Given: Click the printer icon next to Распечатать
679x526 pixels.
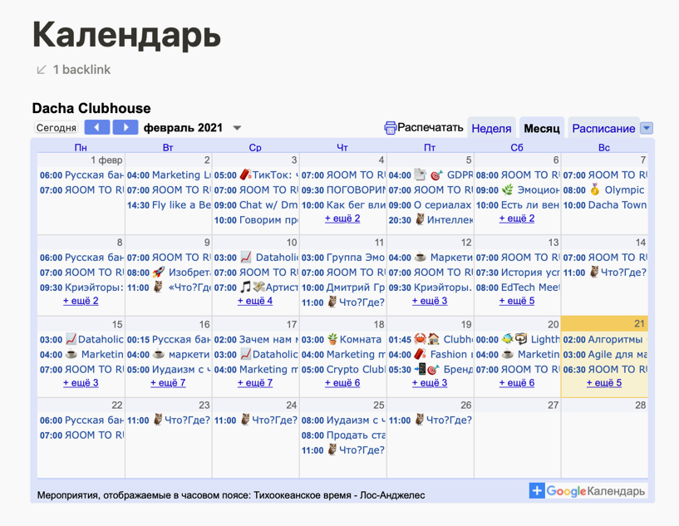Looking at the screenshot, I should (390, 128).
